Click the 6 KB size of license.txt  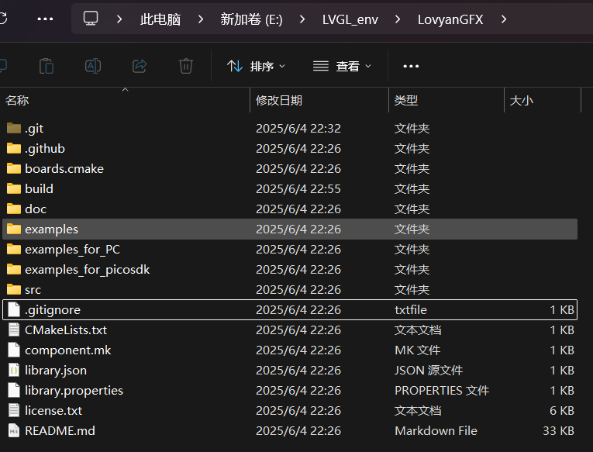point(562,410)
